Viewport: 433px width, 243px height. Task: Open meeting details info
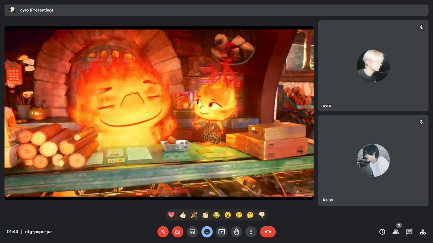382,231
